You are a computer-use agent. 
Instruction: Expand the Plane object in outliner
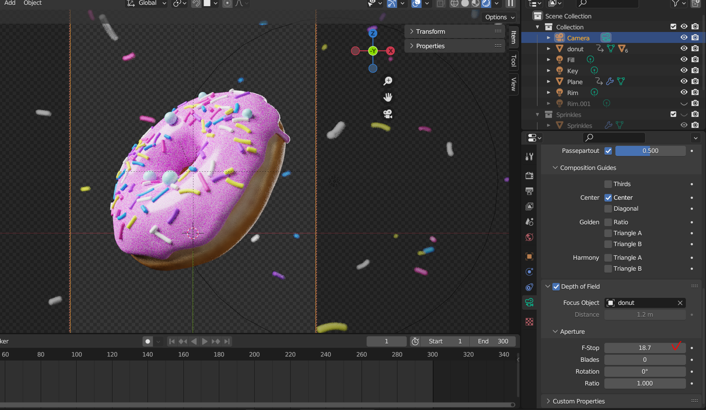coord(548,81)
